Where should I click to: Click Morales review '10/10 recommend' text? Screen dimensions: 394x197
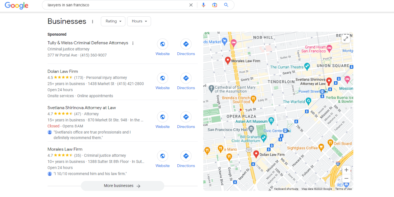pyautogui.click(x=90, y=174)
